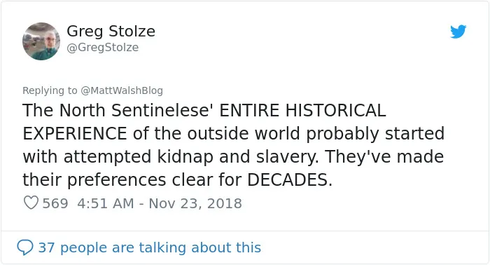Image resolution: width=490 pixels, height=265 pixels.
Task: Open "37 people are talking about this"
Action: 150,247
